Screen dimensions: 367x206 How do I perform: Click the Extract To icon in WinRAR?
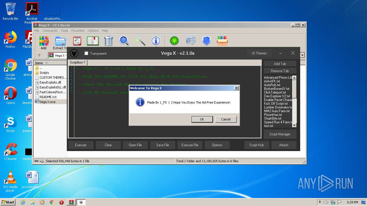point(60,41)
